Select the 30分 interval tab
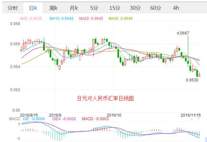The image size is (207, 142). tap(135, 8)
